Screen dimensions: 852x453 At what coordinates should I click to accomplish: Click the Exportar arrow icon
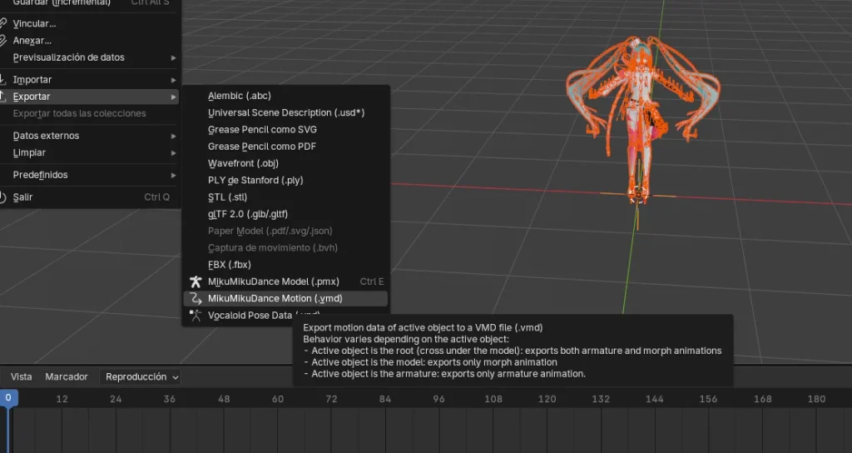tap(2, 97)
